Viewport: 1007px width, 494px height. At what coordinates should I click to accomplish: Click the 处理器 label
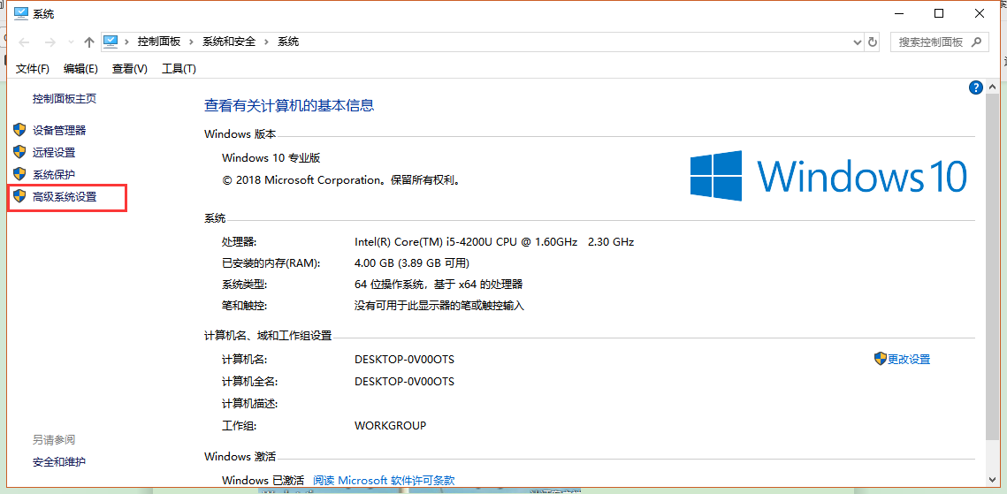point(239,242)
